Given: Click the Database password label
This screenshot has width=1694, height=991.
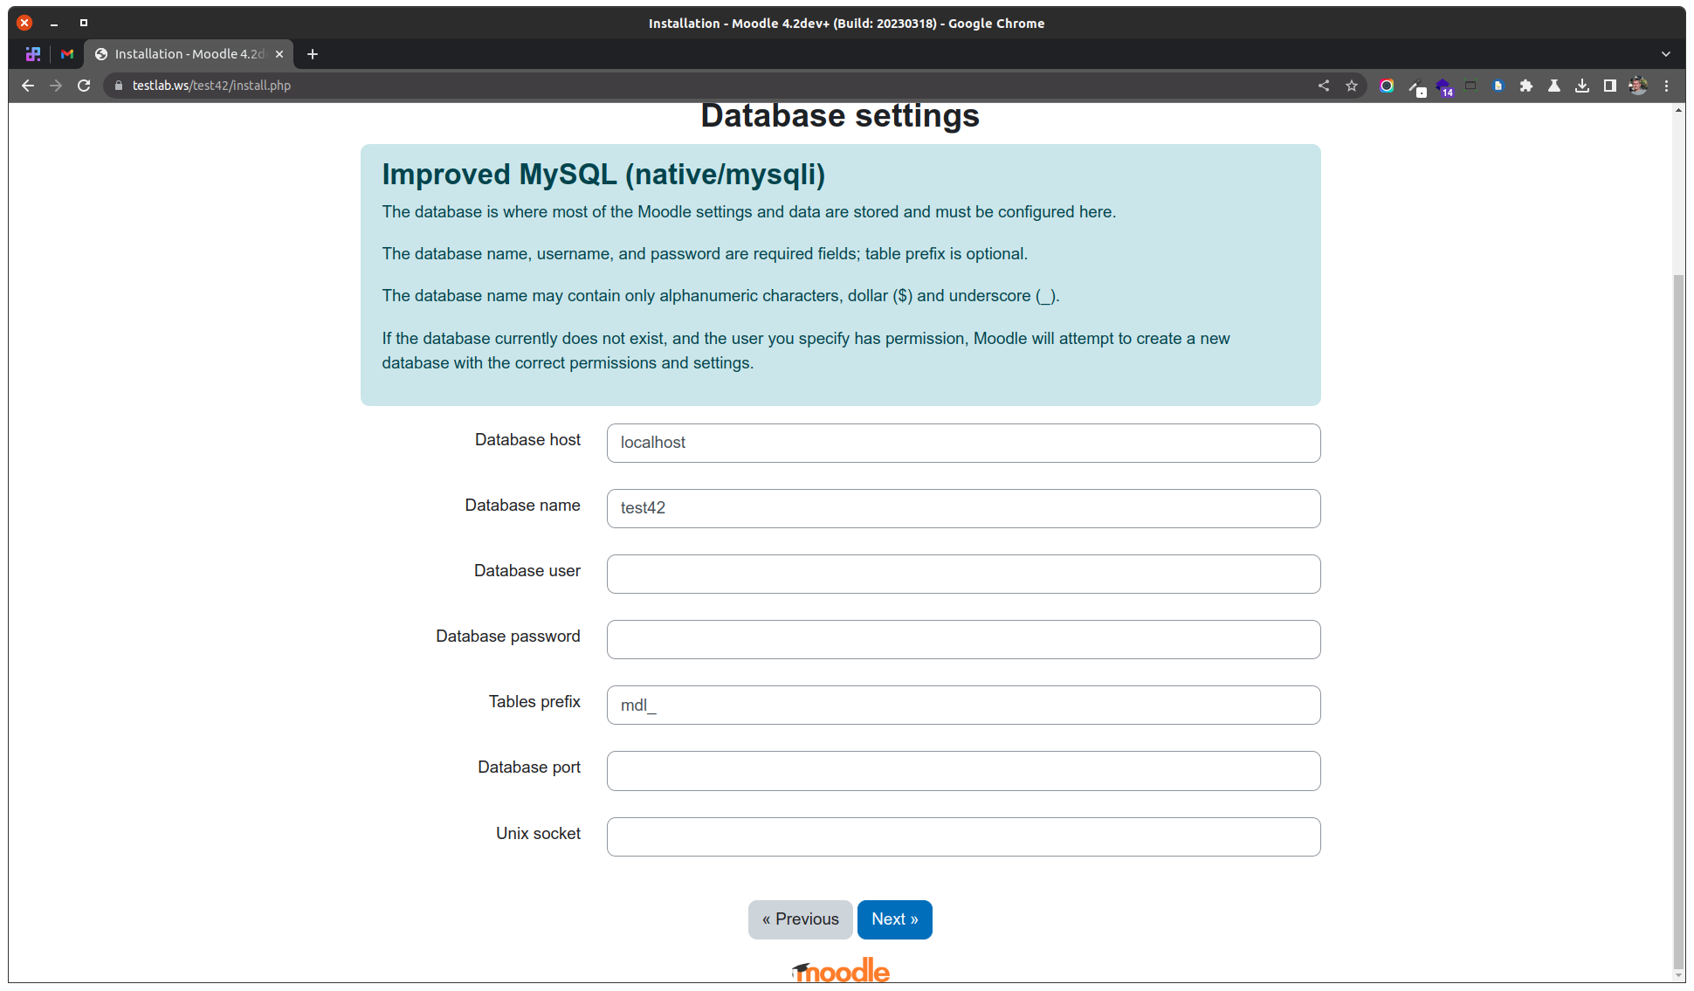Looking at the screenshot, I should pyautogui.click(x=508, y=637).
